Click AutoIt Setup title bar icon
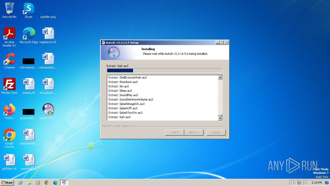 point(103,43)
